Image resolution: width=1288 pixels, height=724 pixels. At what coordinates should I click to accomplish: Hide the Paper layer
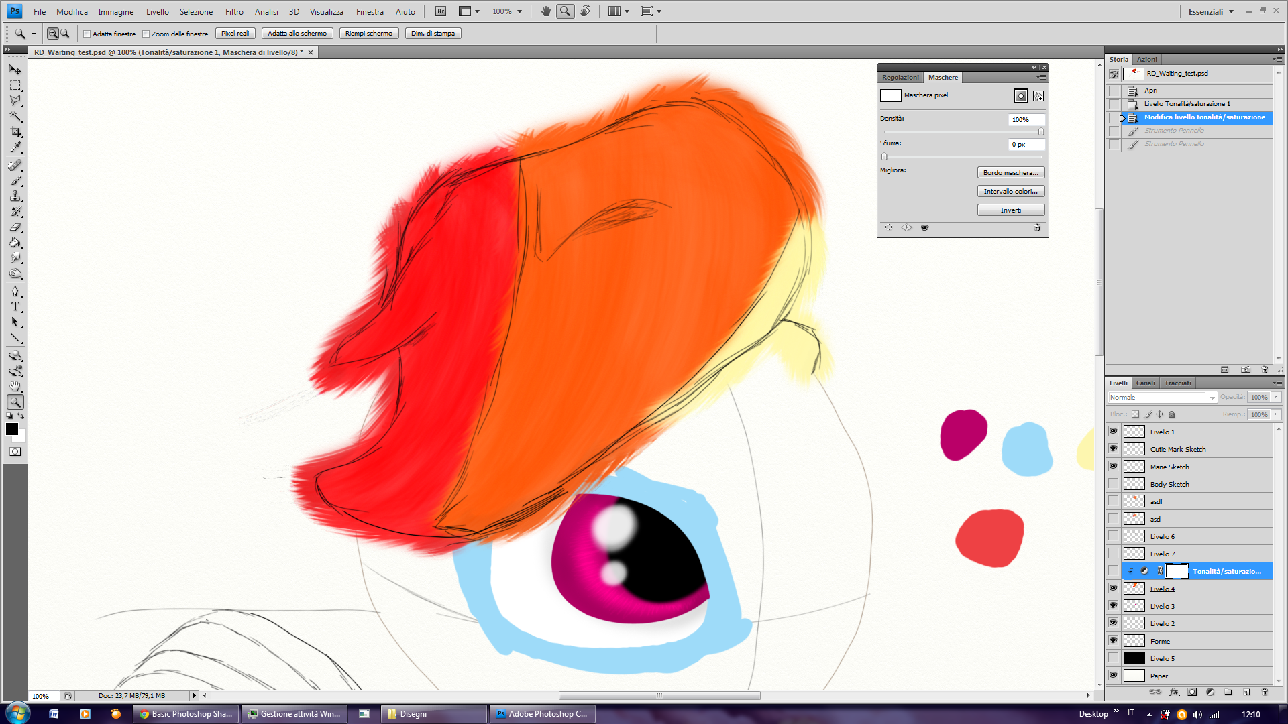(x=1114, y=676)
